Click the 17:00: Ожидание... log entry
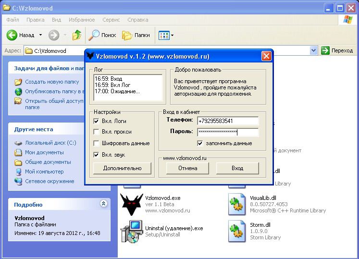 pyautogui.click(x=117, y=91)
